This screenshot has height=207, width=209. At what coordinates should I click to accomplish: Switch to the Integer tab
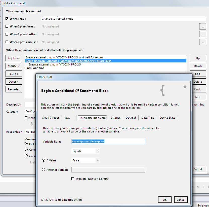pos(115,118)
